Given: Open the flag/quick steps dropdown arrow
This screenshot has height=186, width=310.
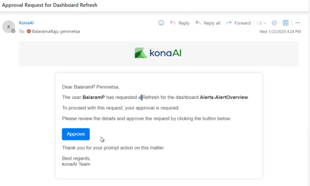Looking at the screenshot, I should [265, 23].
